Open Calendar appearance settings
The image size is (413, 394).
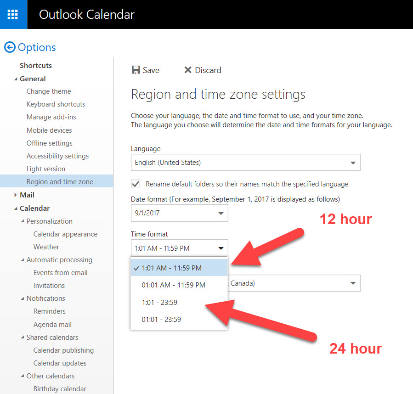point(65,234)
